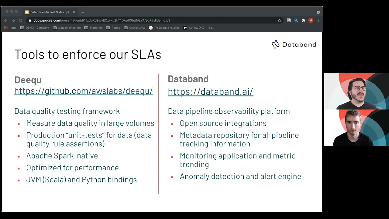Image resolution: width=389 pixels, height=219 pixels.
Task: Reload the page with refresh icon
Action: coord(21,20)
